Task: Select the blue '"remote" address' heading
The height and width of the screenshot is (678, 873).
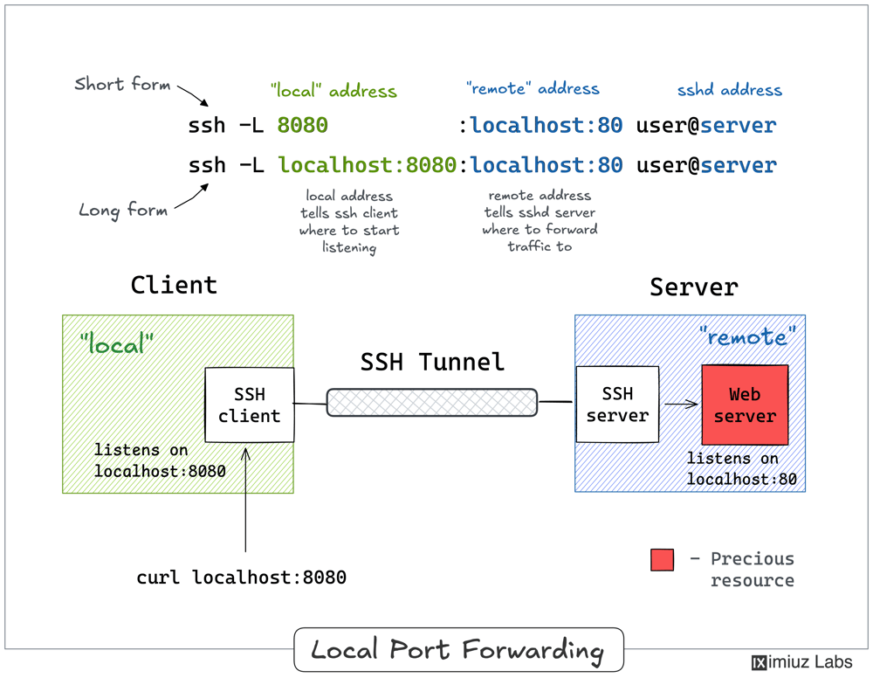Action: coord(533,88)
